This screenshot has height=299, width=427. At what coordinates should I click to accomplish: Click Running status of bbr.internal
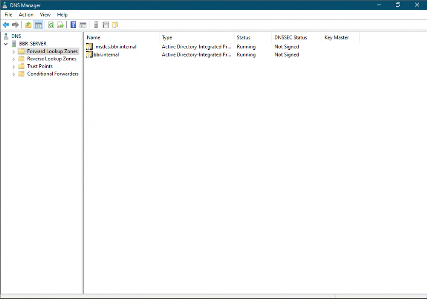point(246,55)
